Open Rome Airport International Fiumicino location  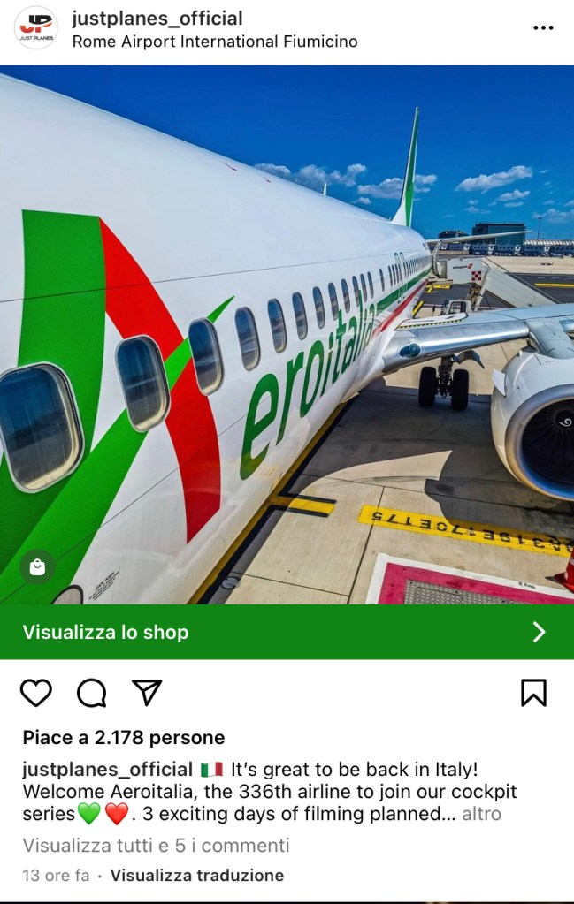(x=215, y=42)
